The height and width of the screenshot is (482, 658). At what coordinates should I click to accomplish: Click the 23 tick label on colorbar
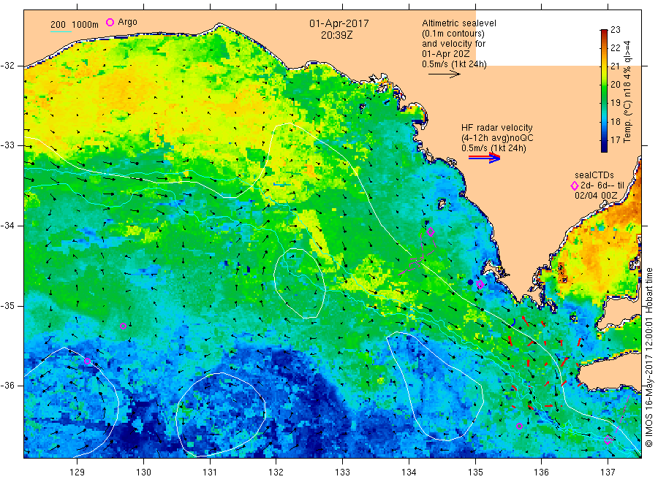(x=615, y=30)
